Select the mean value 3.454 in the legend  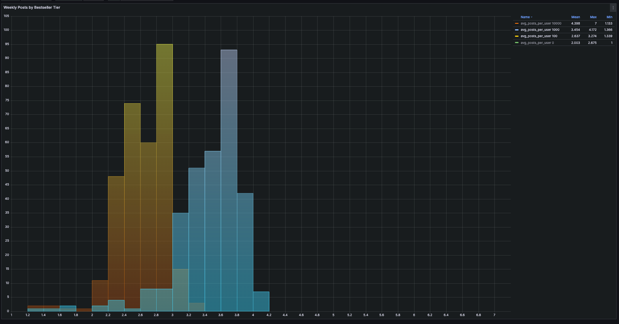[x=575, y=30]
